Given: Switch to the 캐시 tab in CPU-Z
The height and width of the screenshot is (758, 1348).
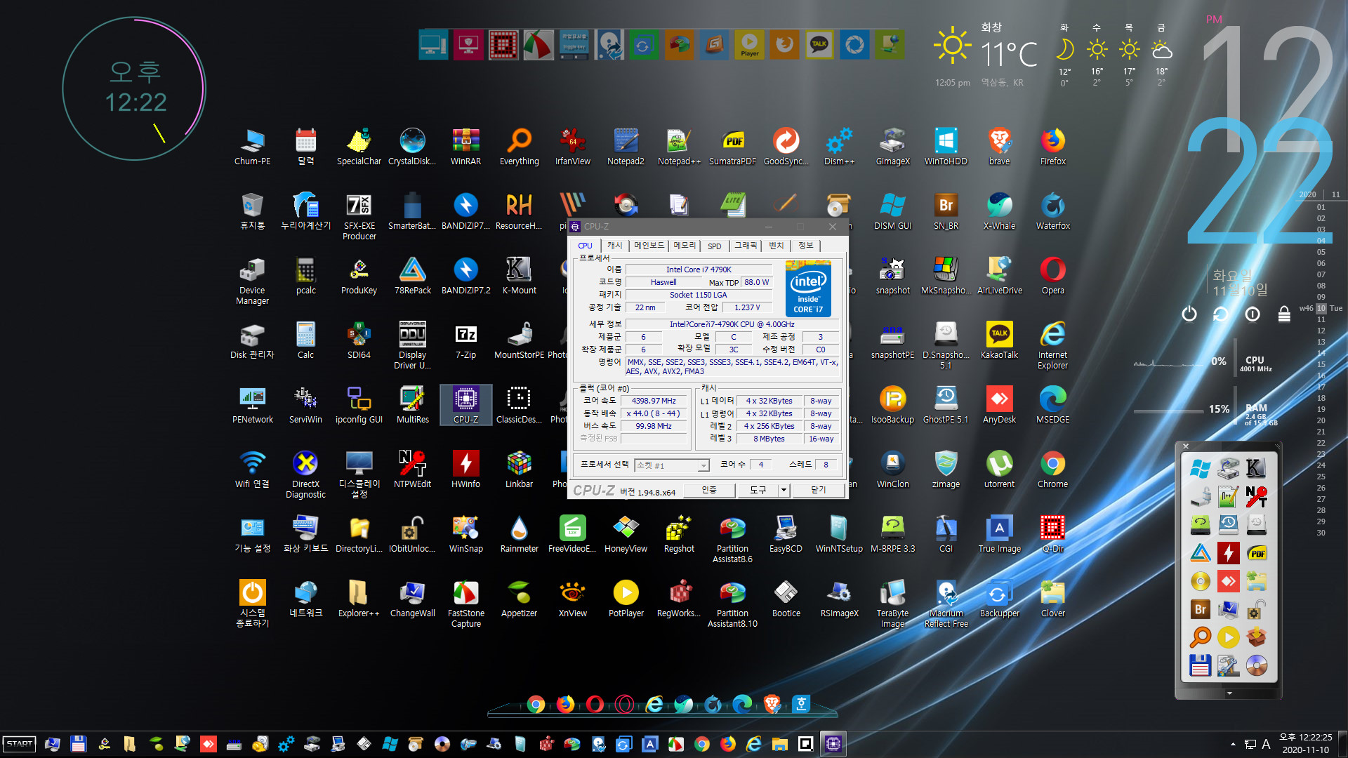Looking at the screenshot, I should pos(615,246).
